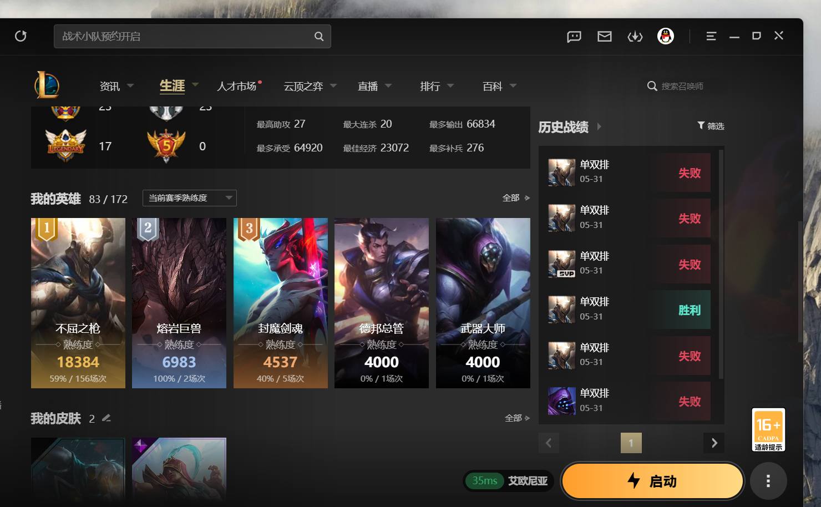Open the three-dot more options button
This screenshot has width=821, height=507.
tap(768, 481)
